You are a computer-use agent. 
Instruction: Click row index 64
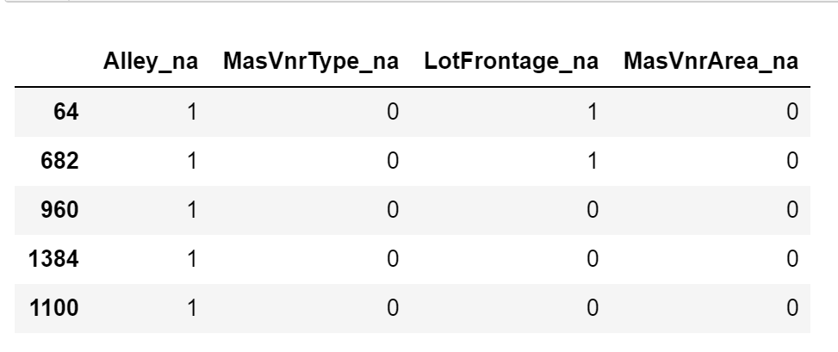(x=64, y=112)
